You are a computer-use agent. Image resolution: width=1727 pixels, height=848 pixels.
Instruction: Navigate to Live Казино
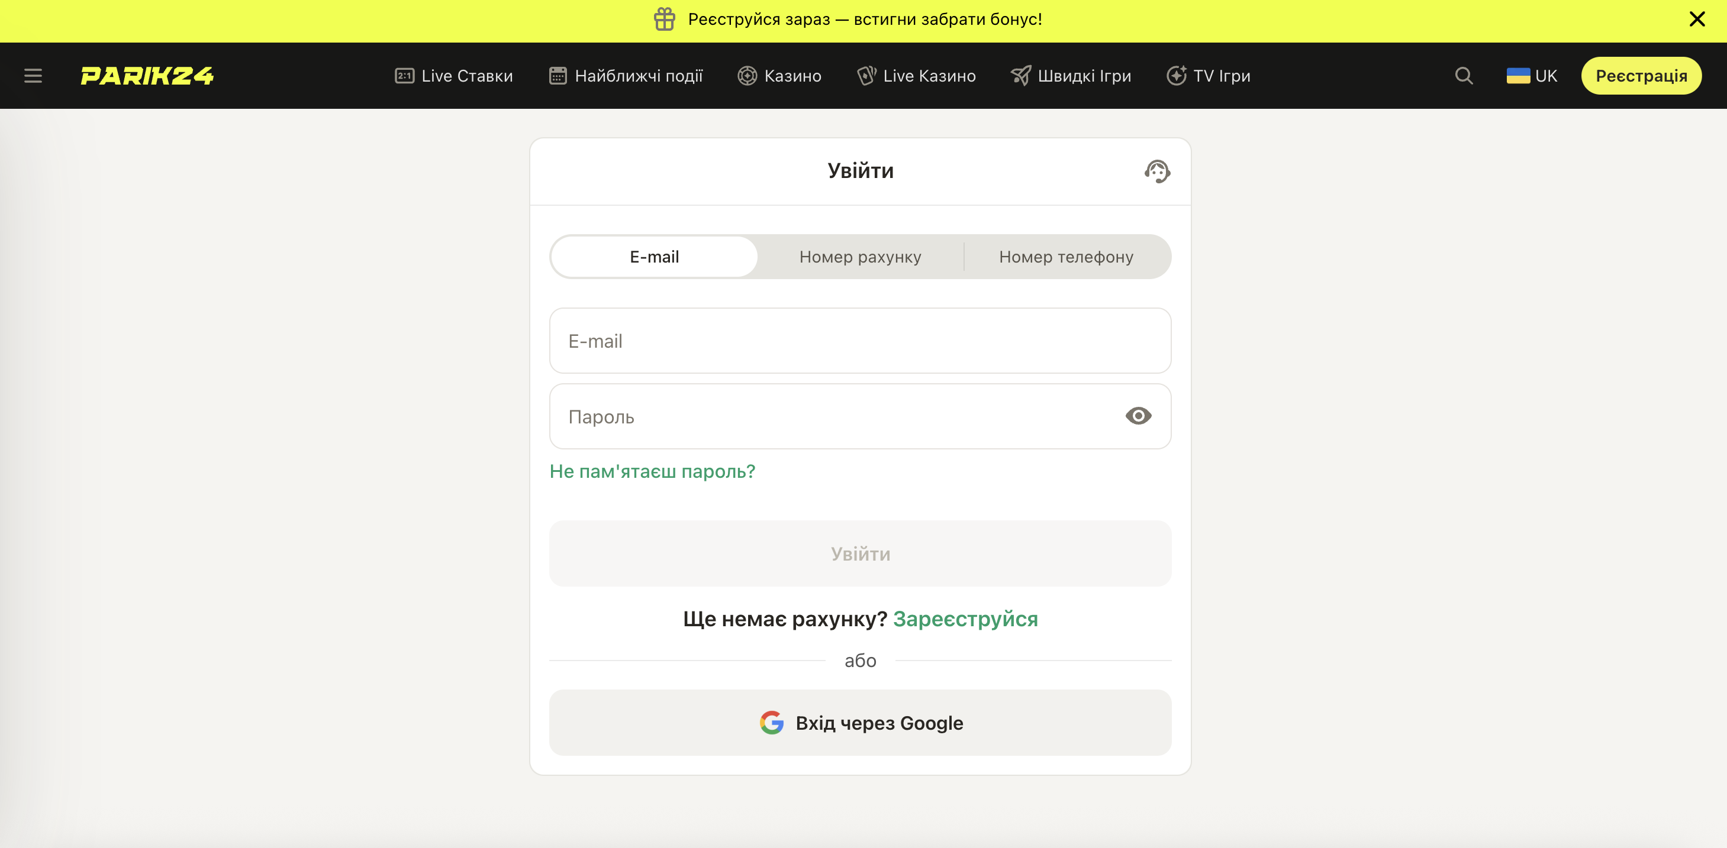(916, 76)
